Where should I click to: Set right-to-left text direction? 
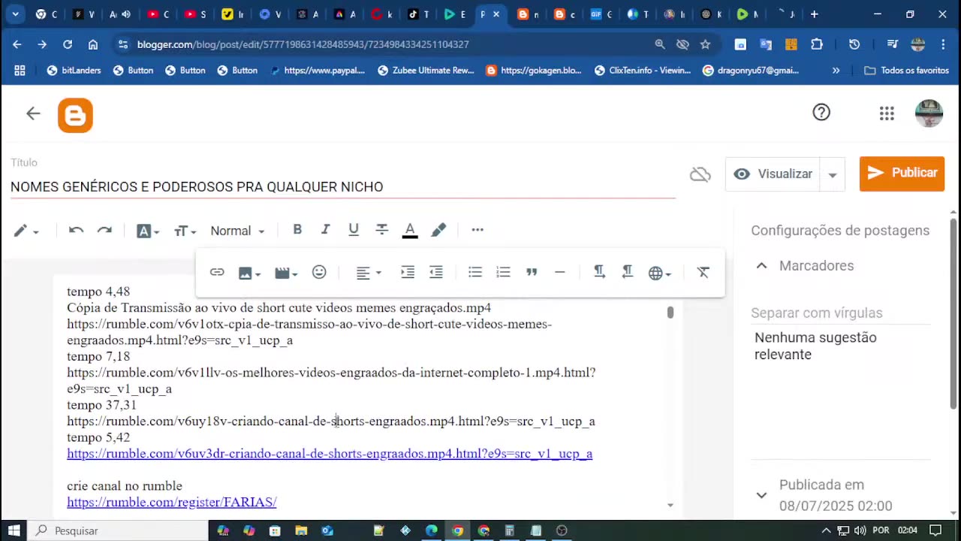pos(628,272)
